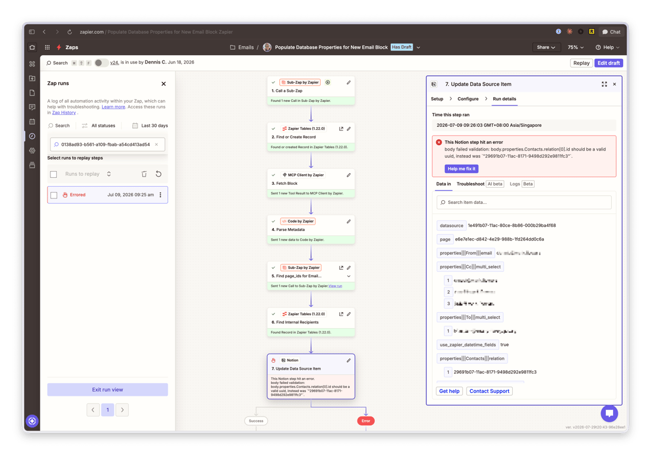Click the Search item data field
The height and width of the screenshot is (455, 651).
[524, 203]
